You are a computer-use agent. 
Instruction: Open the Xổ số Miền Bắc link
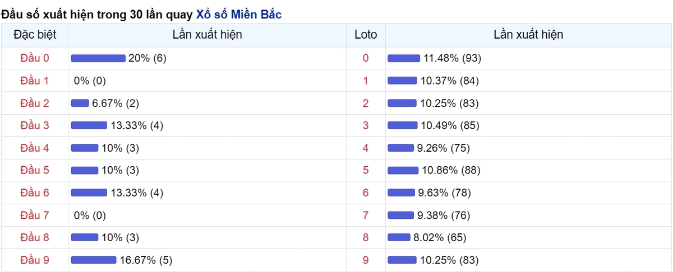click(239, 15)
